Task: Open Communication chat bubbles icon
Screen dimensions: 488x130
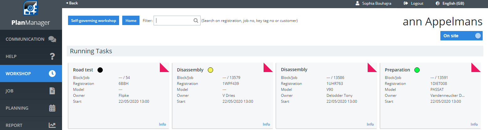Action: pos(52,39)
